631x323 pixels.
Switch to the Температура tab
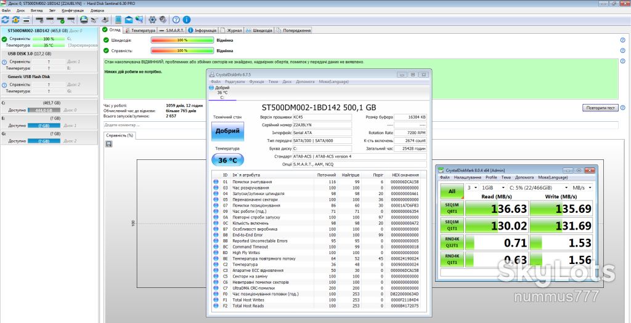(x=140, y=30)
